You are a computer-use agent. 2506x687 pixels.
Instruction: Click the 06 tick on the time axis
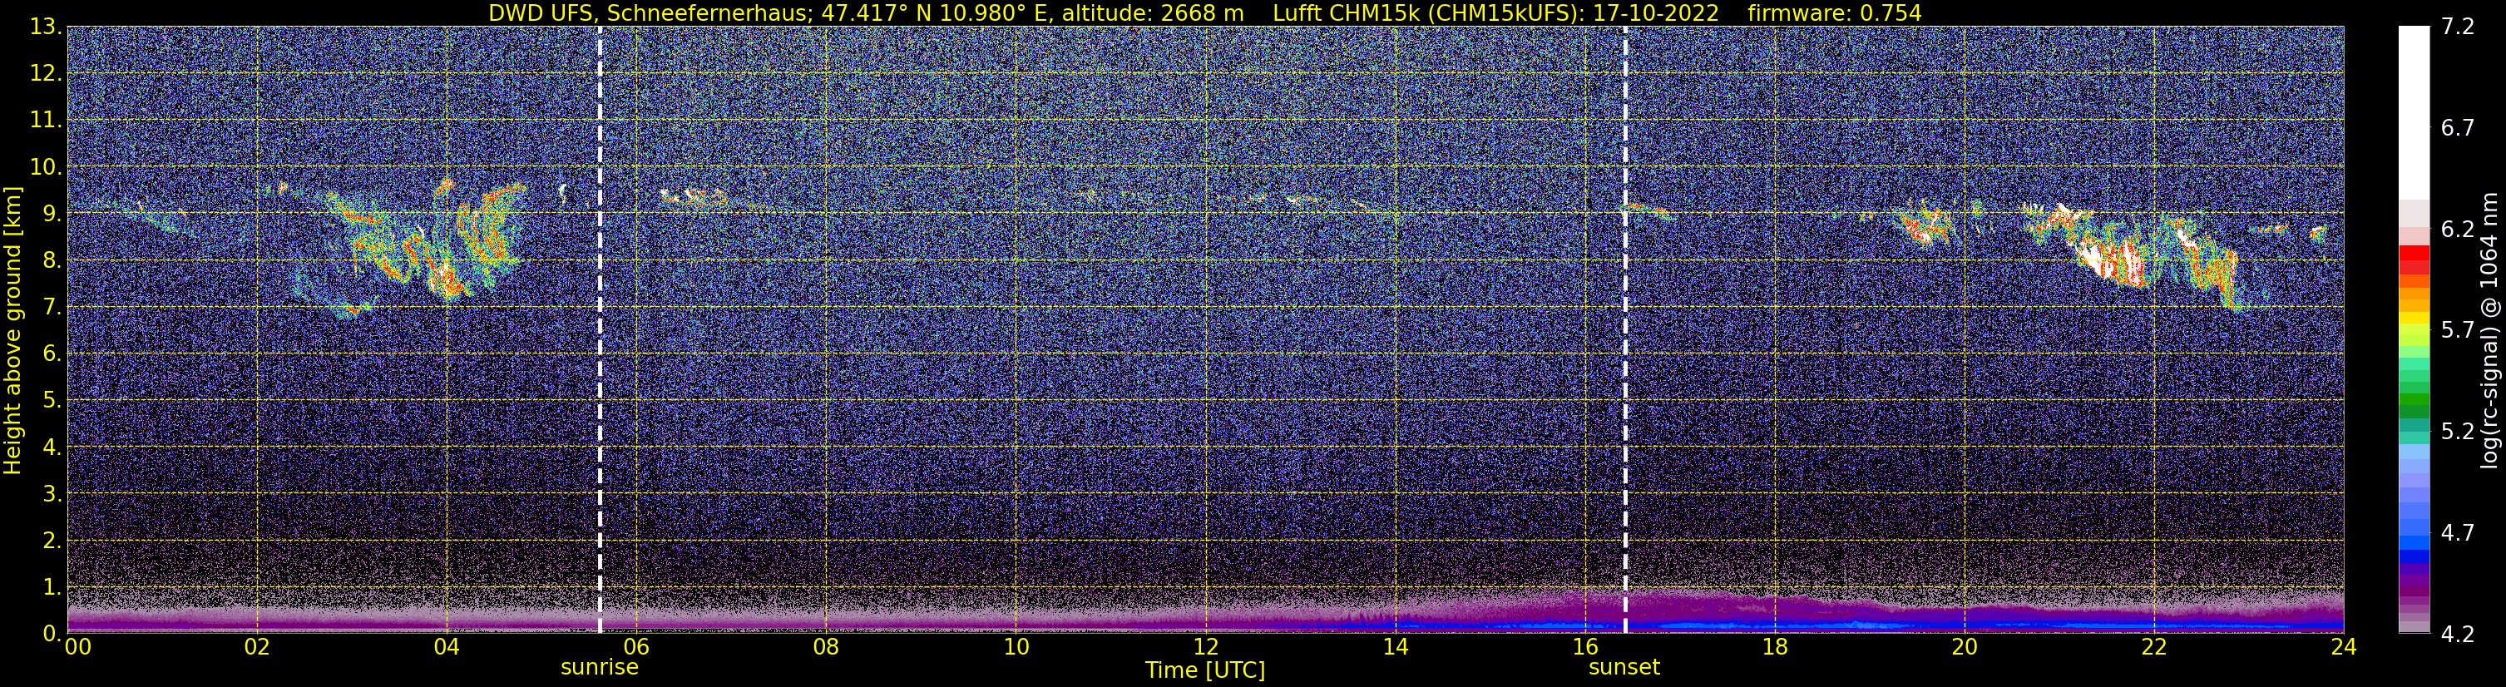tap(635, 648)
